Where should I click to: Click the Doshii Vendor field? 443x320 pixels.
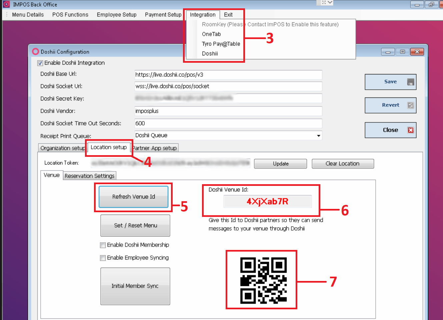(x=228, y=111)
